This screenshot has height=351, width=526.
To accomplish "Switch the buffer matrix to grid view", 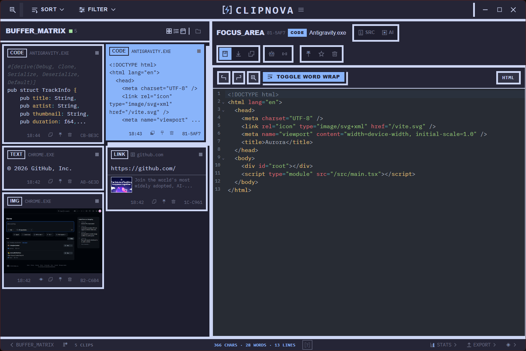I will tap(169, 31).
